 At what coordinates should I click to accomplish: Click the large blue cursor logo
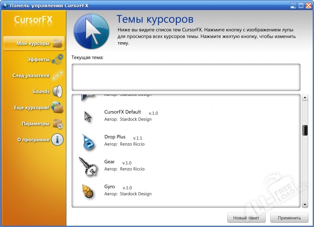(92, 31)
